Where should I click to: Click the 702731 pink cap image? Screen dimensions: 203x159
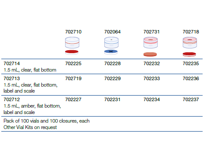(150, 42)
